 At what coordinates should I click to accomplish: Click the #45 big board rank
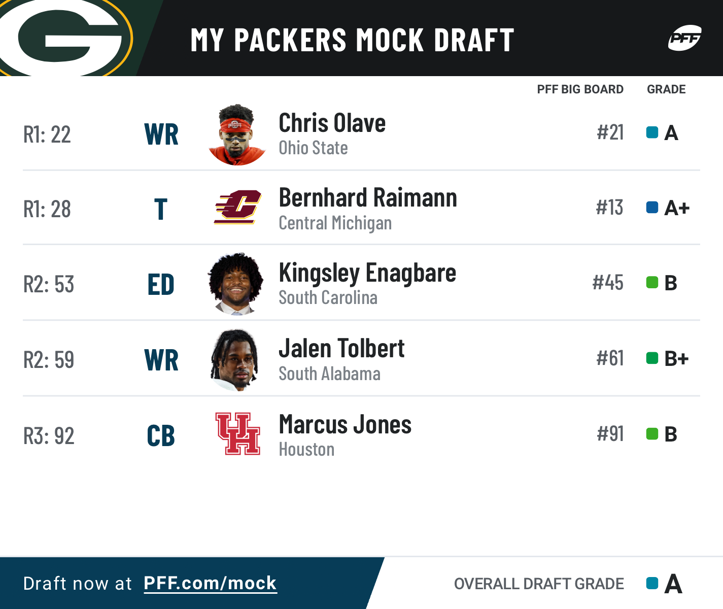[608, 283]
